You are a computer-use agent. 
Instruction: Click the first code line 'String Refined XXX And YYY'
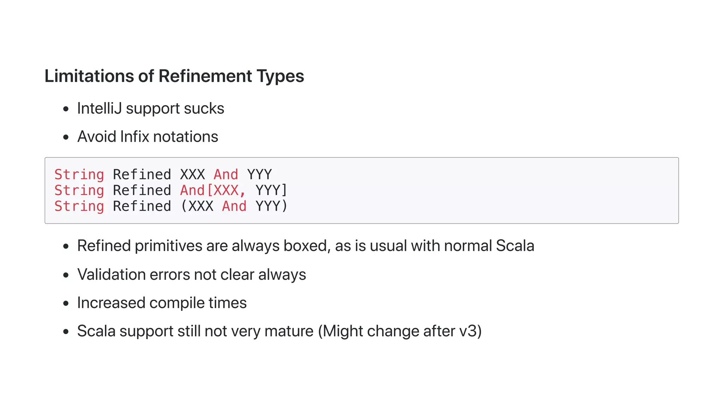(163, 175)
